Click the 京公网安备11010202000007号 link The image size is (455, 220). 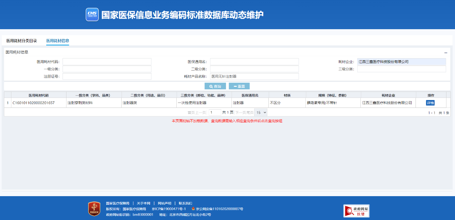219,209
